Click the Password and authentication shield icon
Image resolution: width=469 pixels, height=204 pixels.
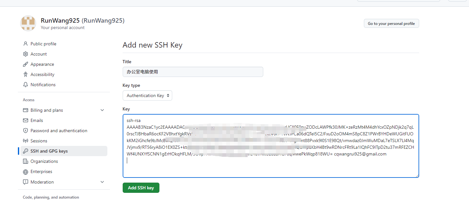tap(26, 131)
